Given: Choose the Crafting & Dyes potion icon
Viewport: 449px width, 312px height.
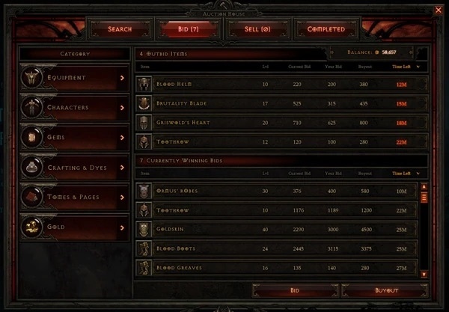Looking at the screenshot, I should point(31,167).
